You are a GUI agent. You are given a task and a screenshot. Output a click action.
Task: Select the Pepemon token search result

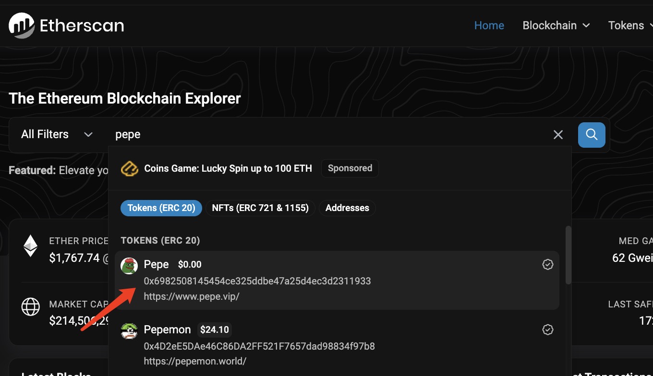tap(259, 345)
